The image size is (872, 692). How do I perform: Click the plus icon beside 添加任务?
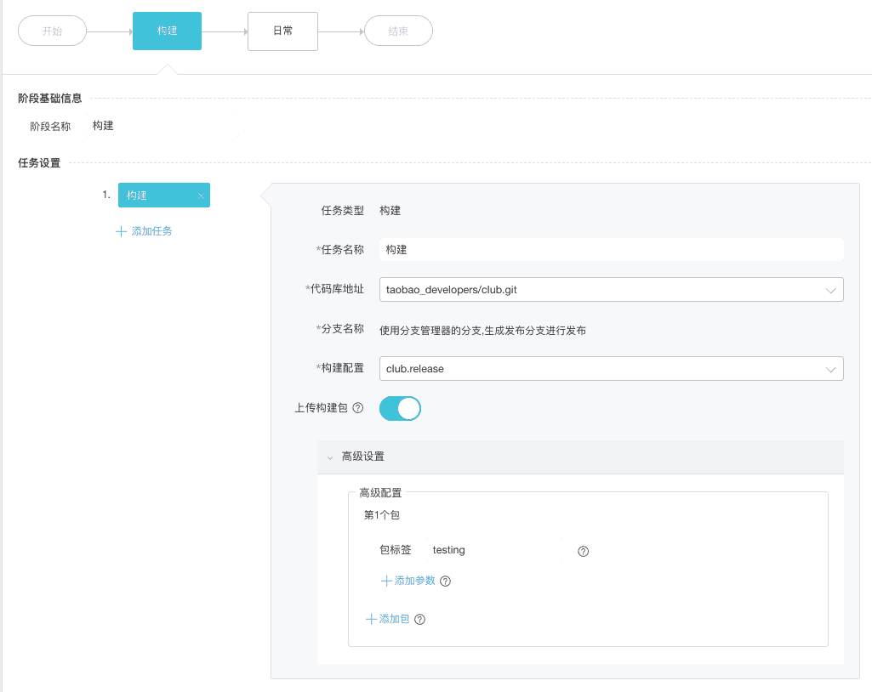pyautogui.click(x=121, y=231)
